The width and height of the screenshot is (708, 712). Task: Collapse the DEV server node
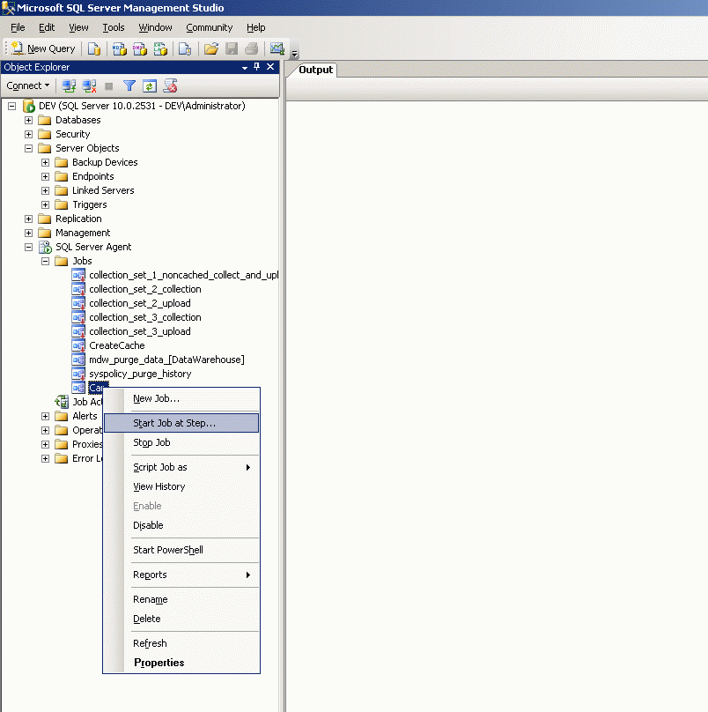11,107
